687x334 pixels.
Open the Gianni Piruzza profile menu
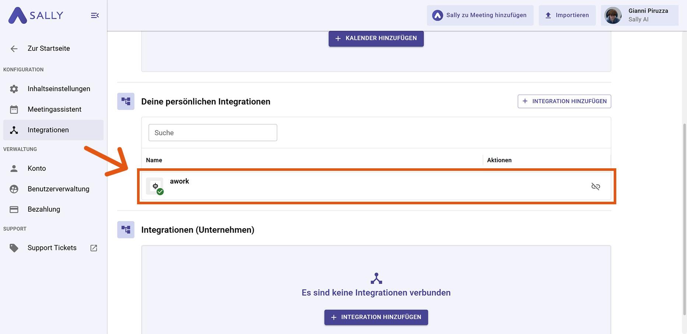click(x=639, y=15)
